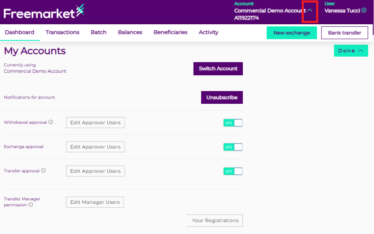Open the Balances tab
Viewport: 374px width, 234px height.
point(130,32)
